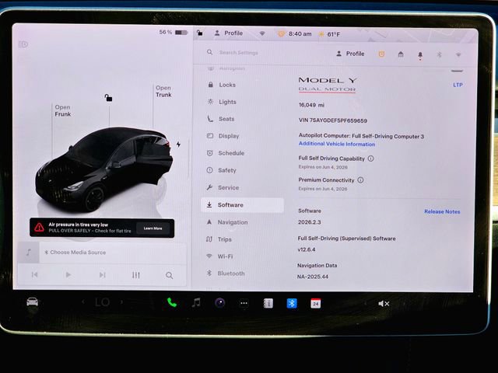Image resolution: width=498 pixels, height=373 pixels.
Task: Skip to next track
Action: click(x=102, y=274)
